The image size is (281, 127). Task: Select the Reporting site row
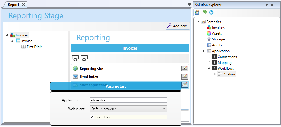pos(130,68)
